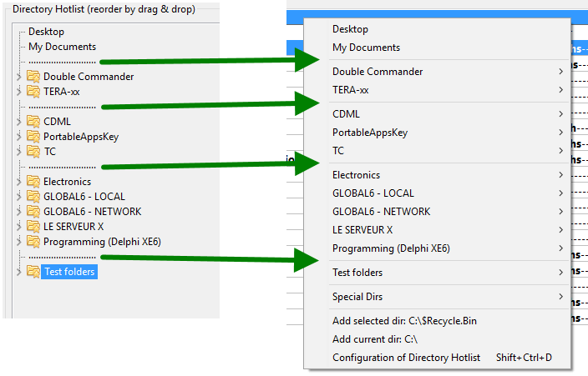The image size is (588, 376).
Task: Click the Test folders folder icon in tree
Action: click(x=33, y=272)
